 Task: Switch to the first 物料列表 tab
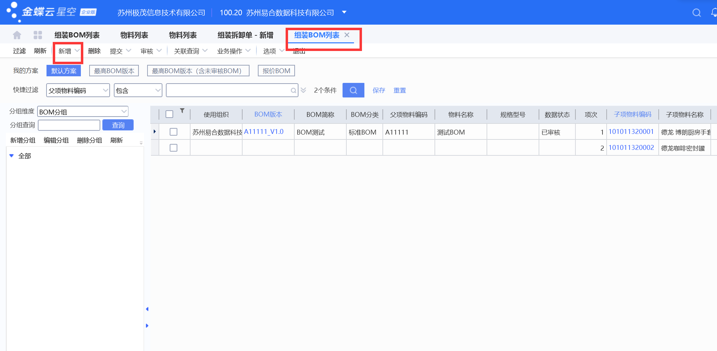pos(134,35)
